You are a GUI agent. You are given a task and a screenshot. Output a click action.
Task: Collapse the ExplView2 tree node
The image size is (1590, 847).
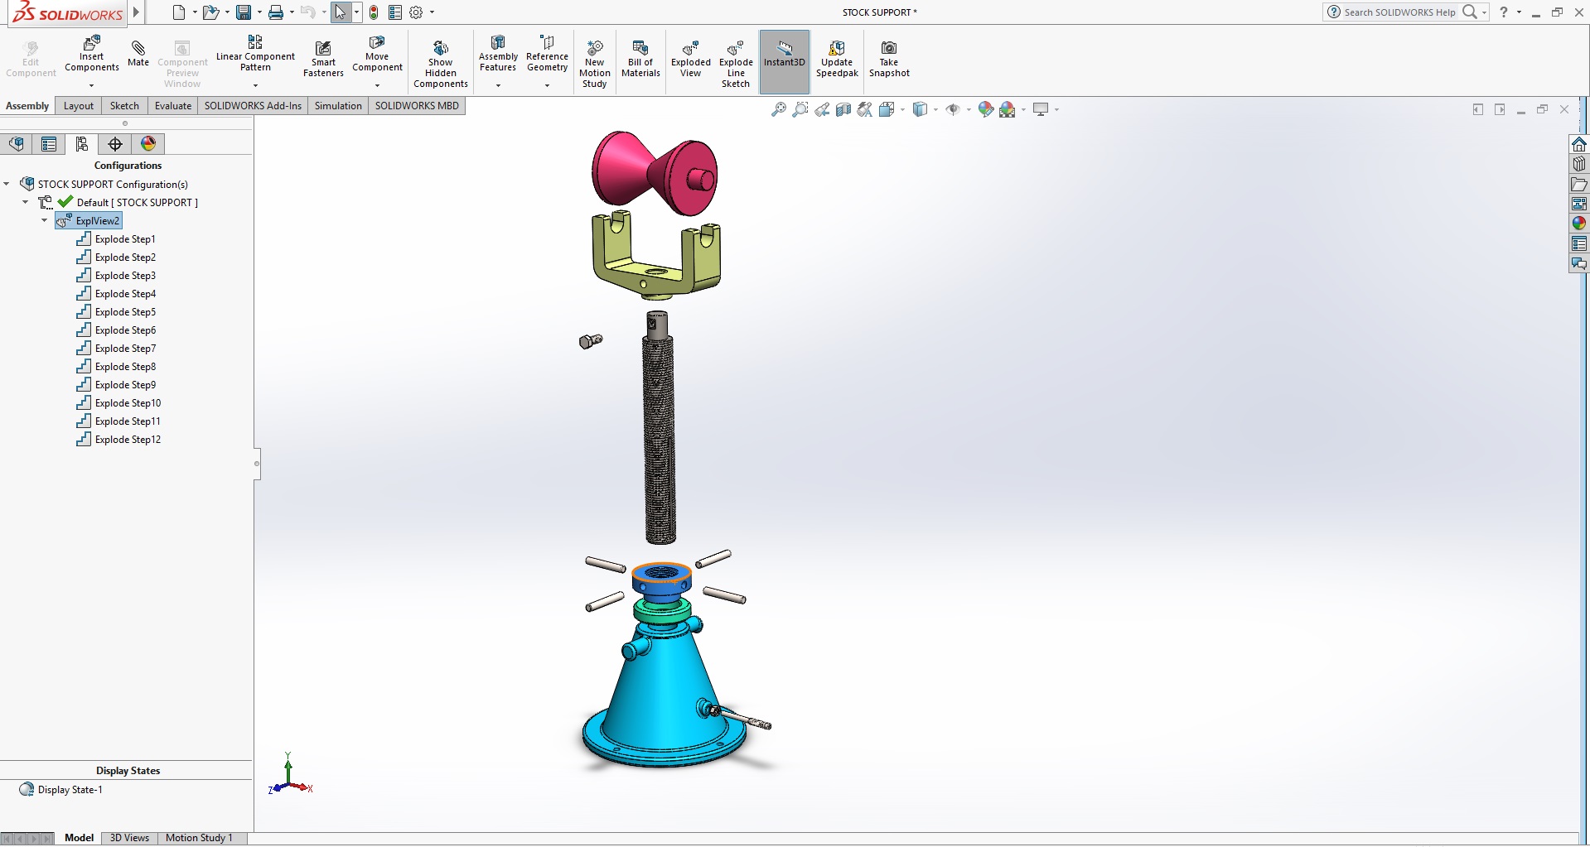pyautogui.click(x=45, y=221)
